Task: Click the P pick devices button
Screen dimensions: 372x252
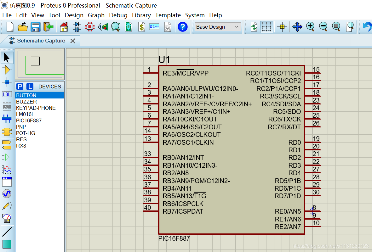Action: tap(20, 87)
